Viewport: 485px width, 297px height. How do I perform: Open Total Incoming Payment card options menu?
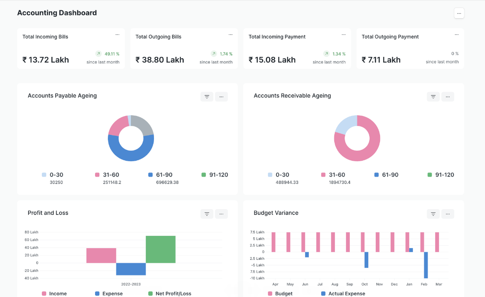click(x=343, y=35)
